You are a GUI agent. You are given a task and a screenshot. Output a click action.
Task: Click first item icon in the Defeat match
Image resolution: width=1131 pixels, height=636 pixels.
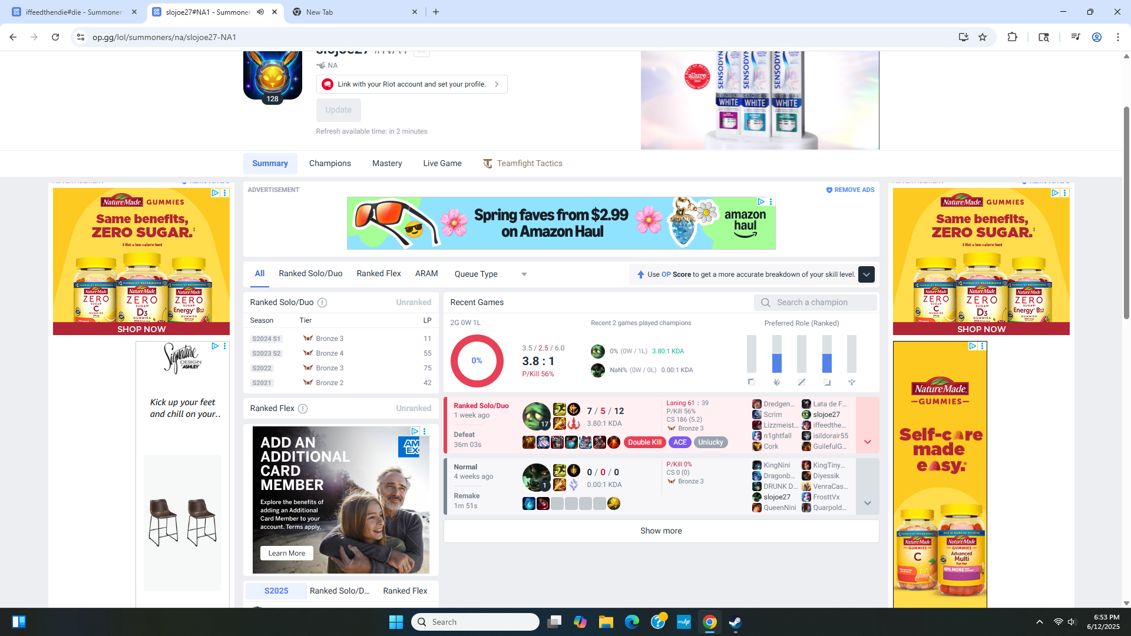529,442
